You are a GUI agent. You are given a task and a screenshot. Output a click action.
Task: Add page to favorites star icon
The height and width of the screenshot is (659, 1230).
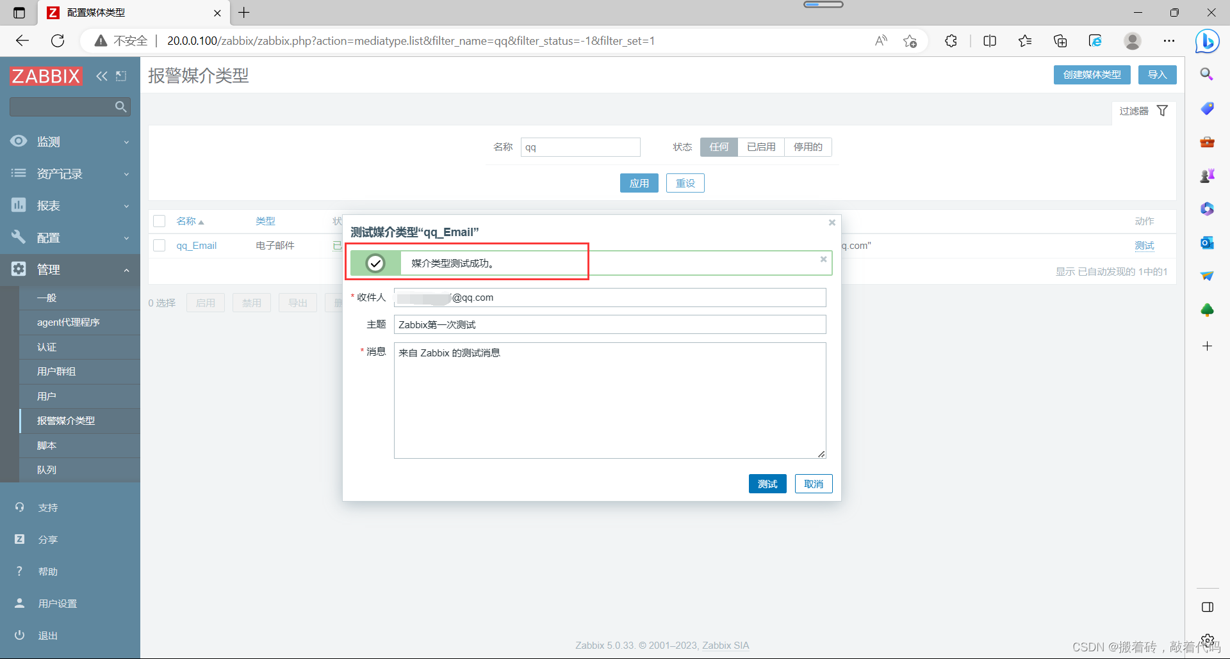click(x=910, y=41)
